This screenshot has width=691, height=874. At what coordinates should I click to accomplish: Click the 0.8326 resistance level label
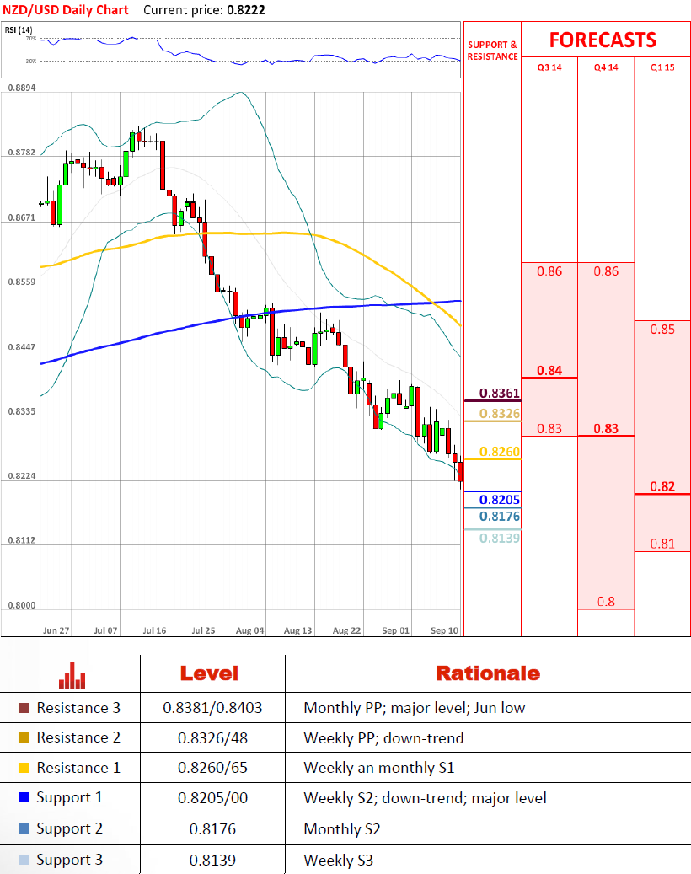(500, 414)
